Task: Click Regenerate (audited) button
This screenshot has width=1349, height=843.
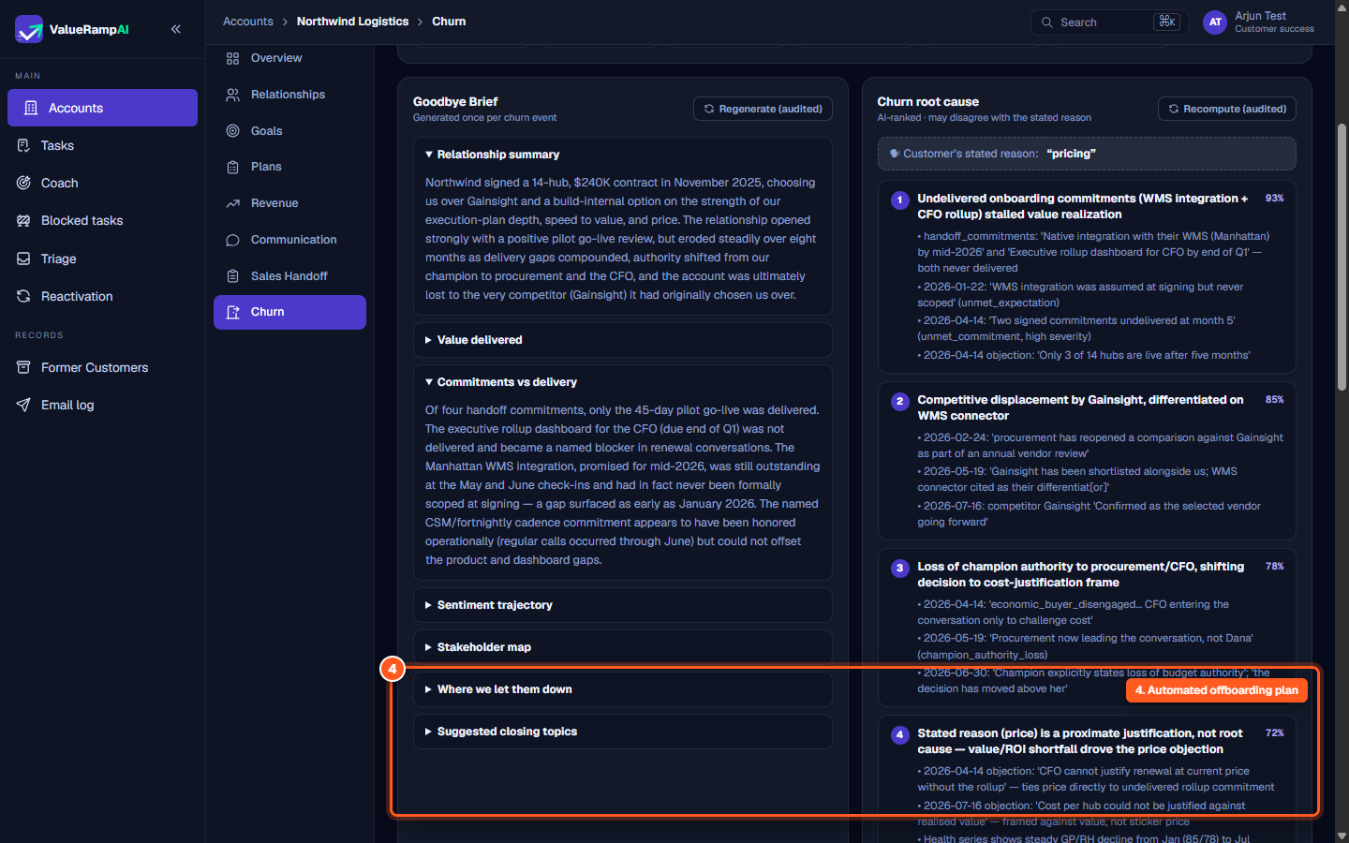Action: click(763, 109)
